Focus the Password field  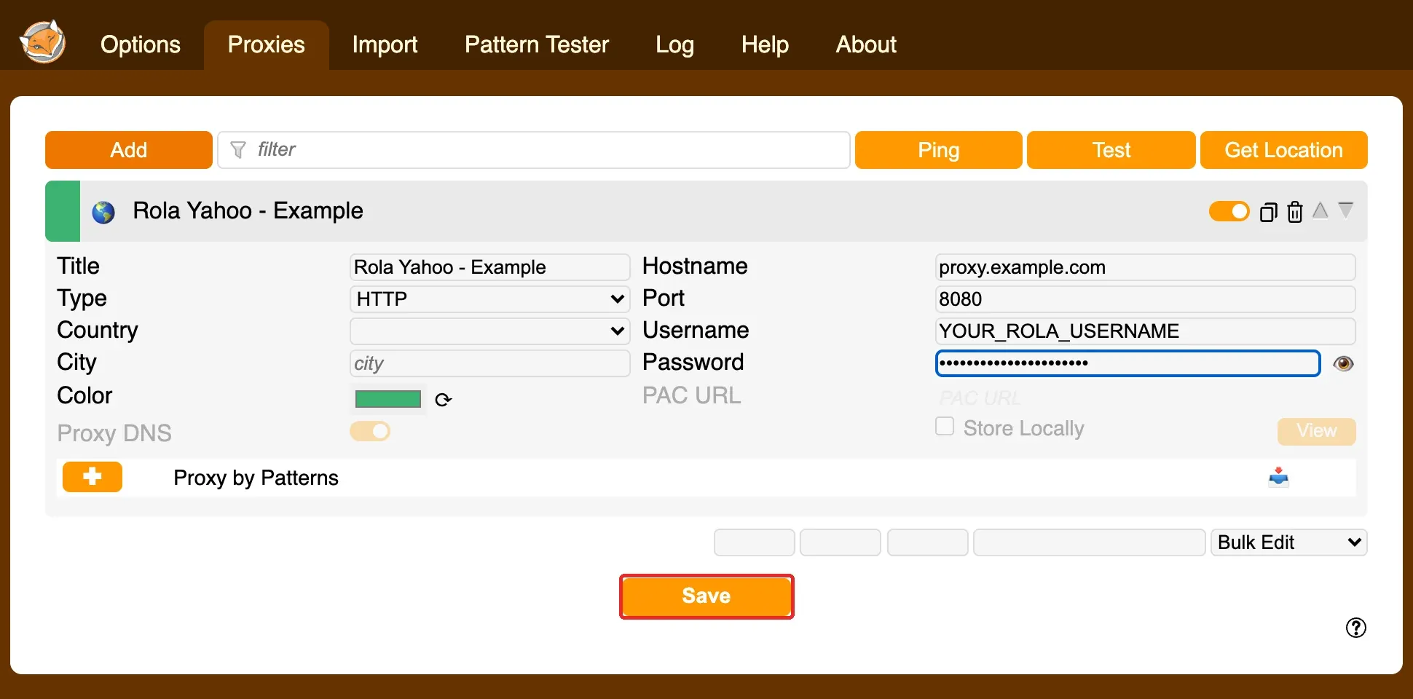(x=1127, y=363)
